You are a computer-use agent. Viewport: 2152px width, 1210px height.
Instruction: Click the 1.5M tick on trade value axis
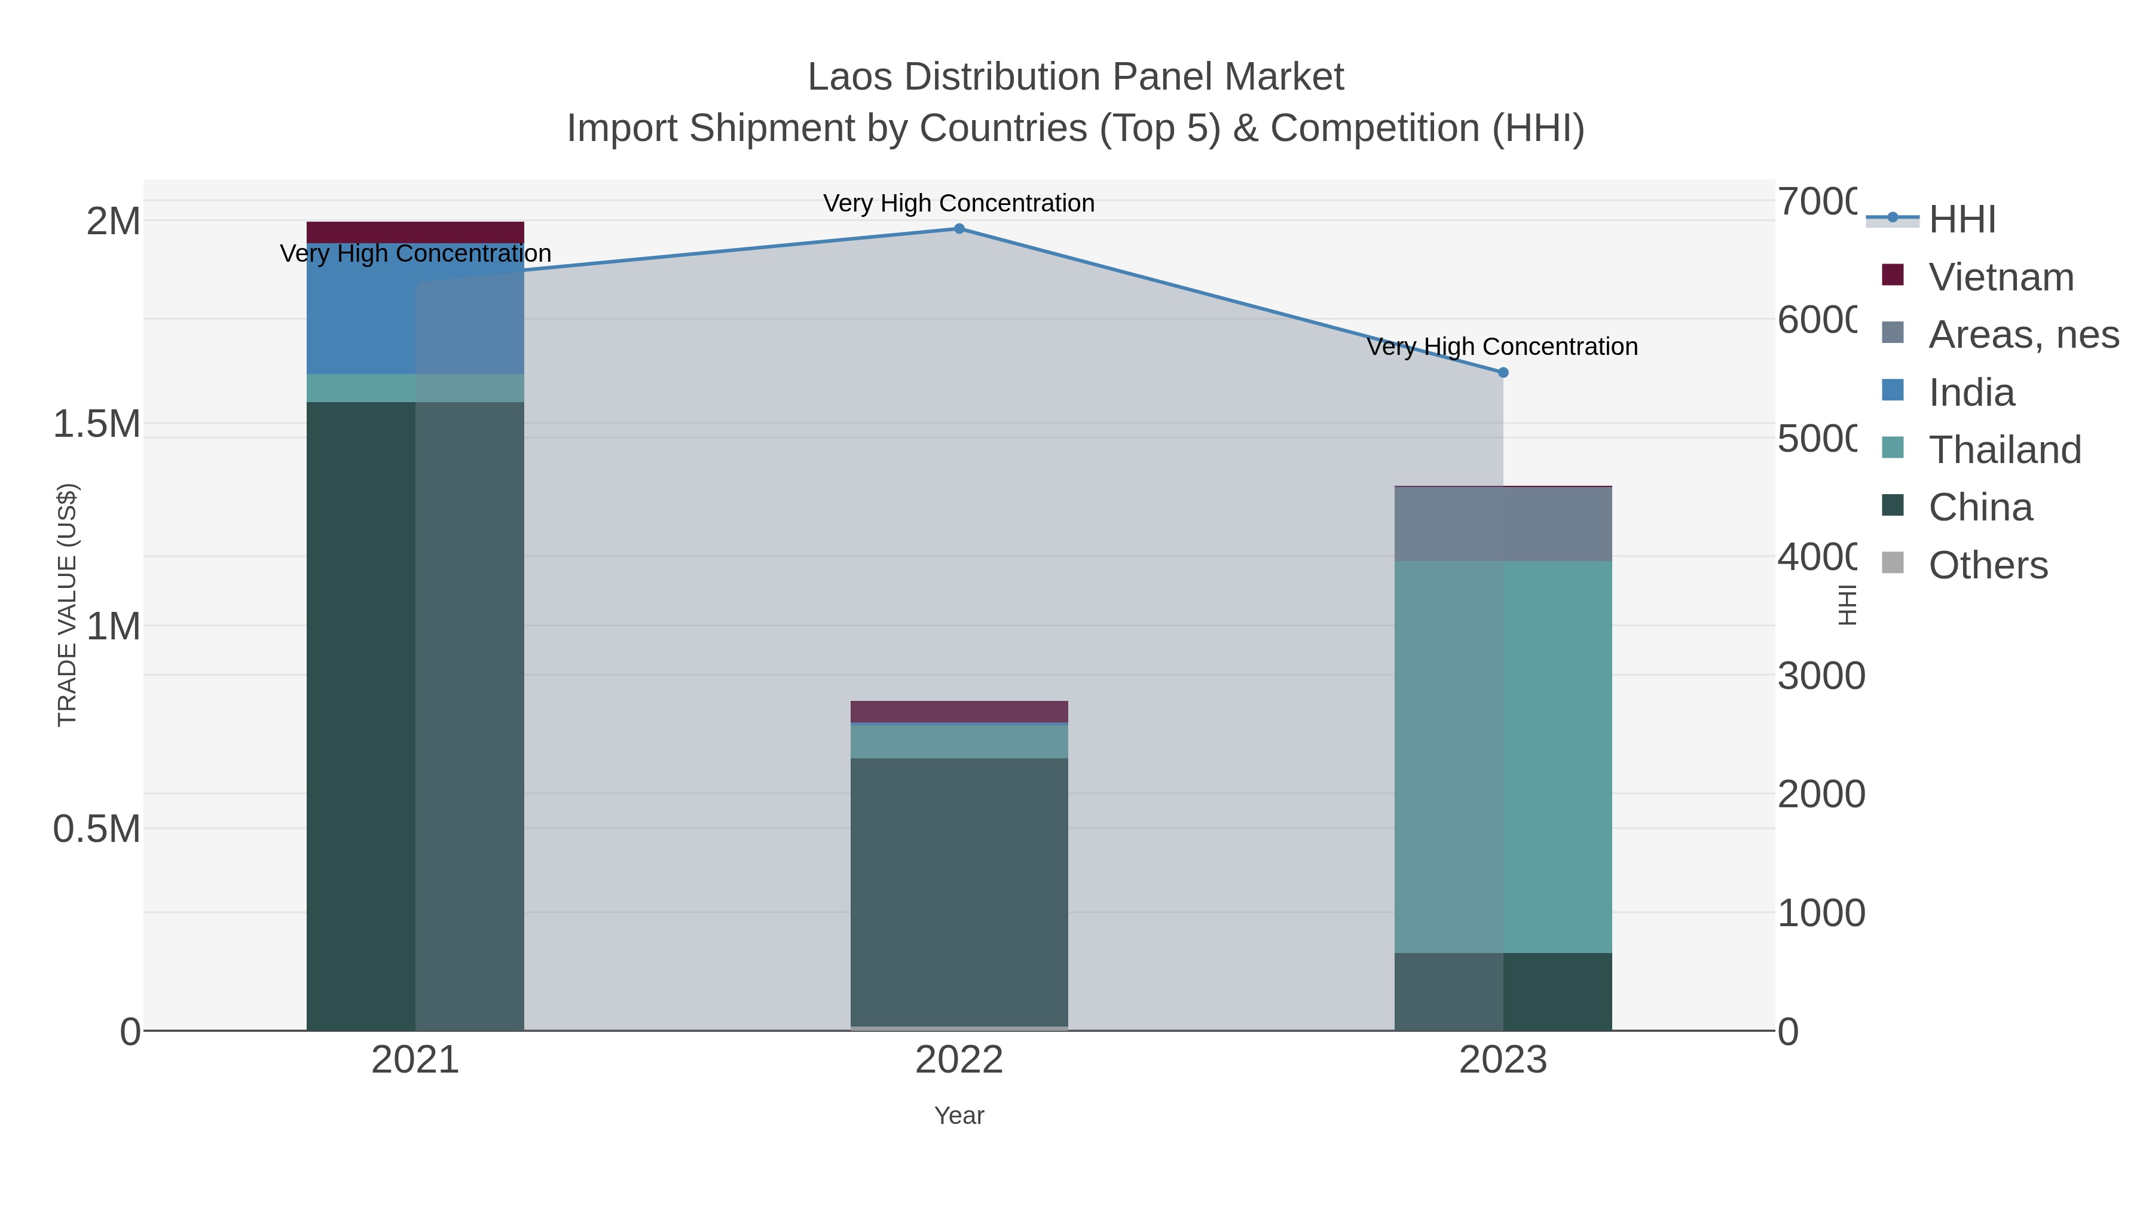(x=97, y=424)
